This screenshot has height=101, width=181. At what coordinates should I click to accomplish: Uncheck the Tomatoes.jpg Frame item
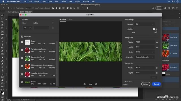(22, 50)
